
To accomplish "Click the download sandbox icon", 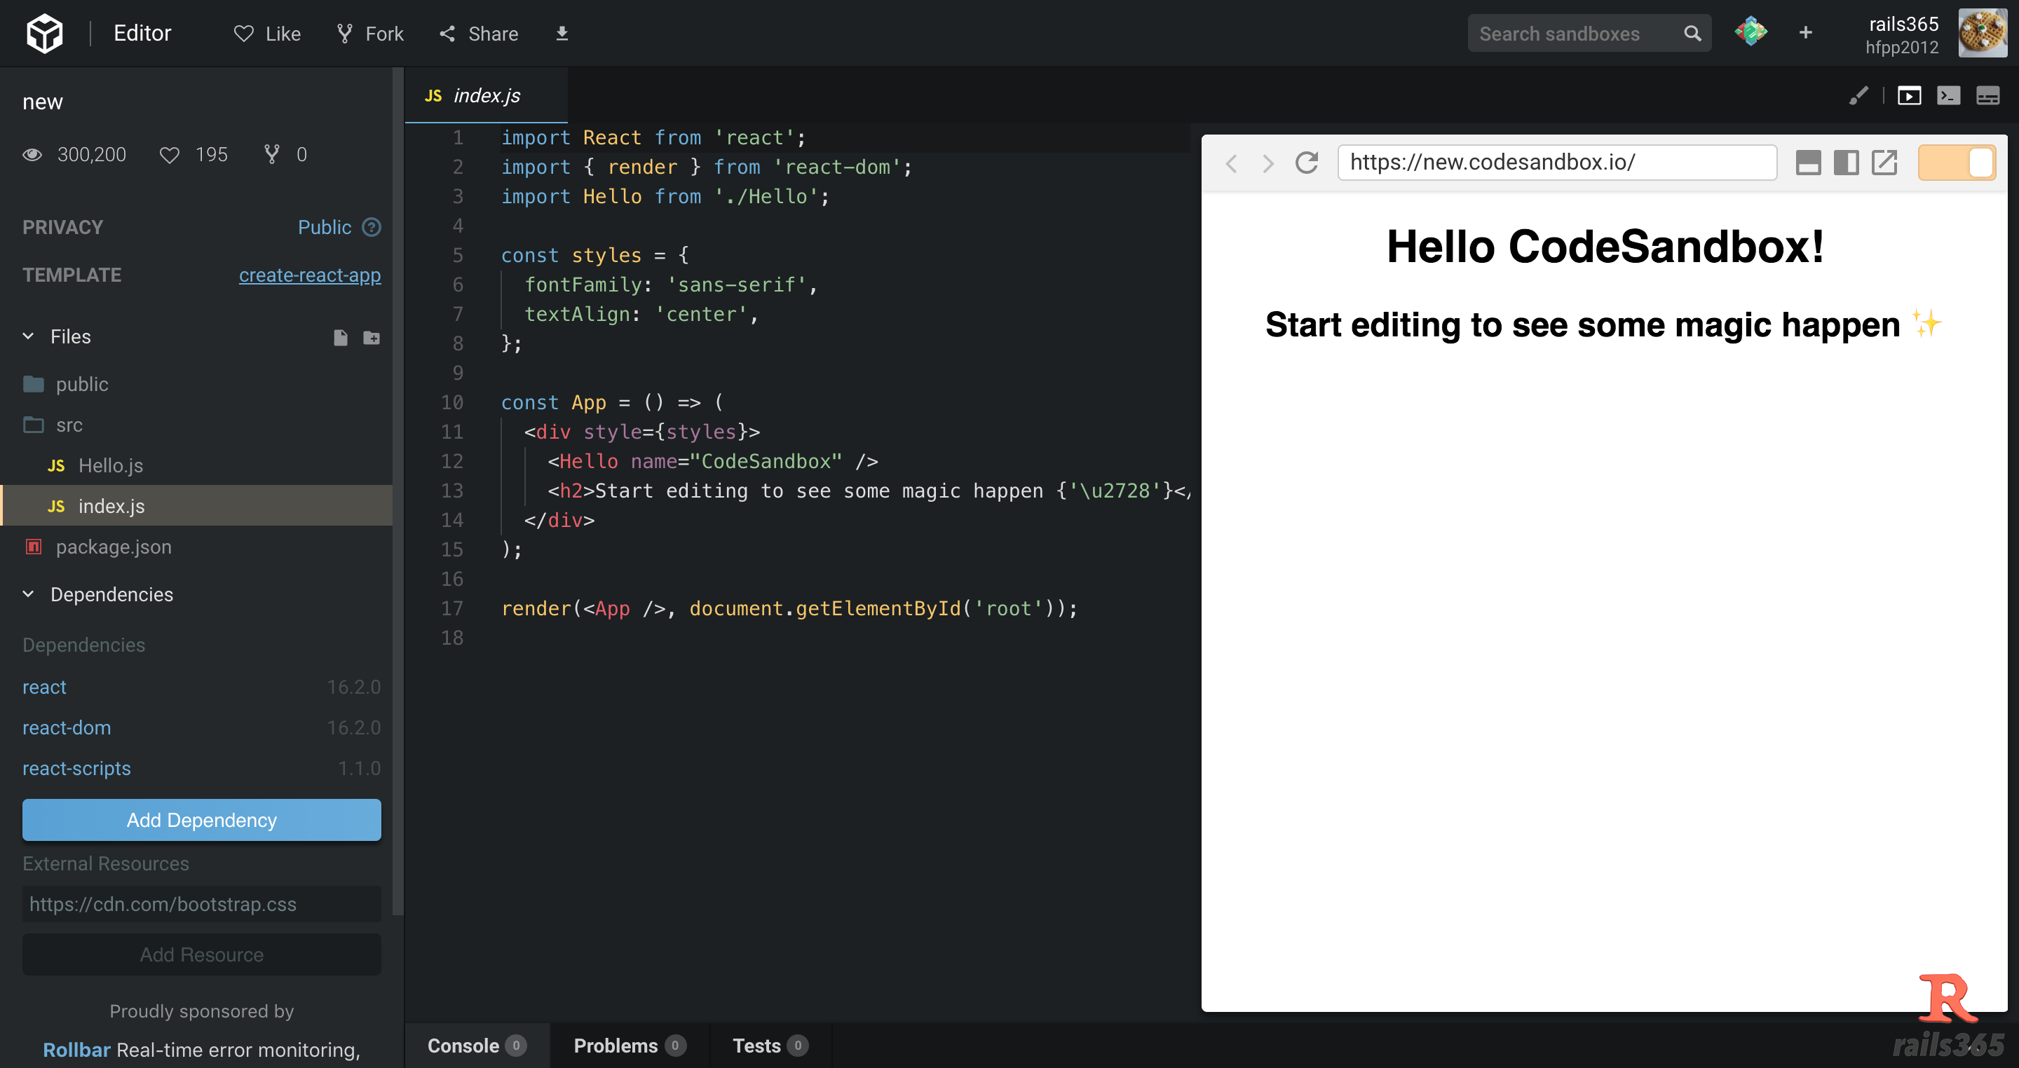I will [561, 33].
